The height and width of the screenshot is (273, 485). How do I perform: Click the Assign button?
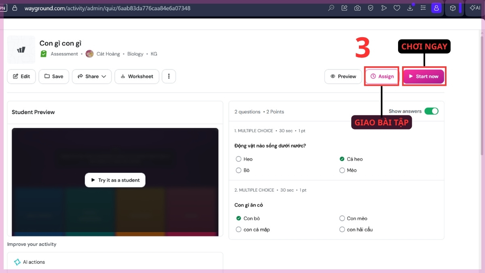click(382, 76)
